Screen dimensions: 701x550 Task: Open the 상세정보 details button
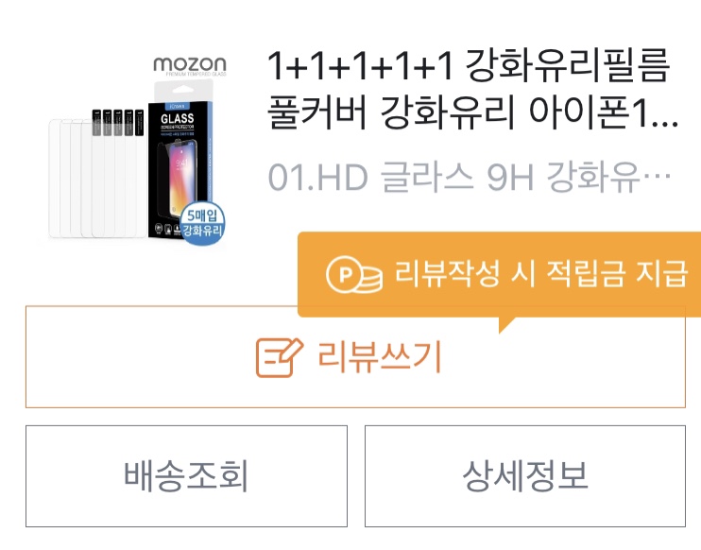(525, 476)
